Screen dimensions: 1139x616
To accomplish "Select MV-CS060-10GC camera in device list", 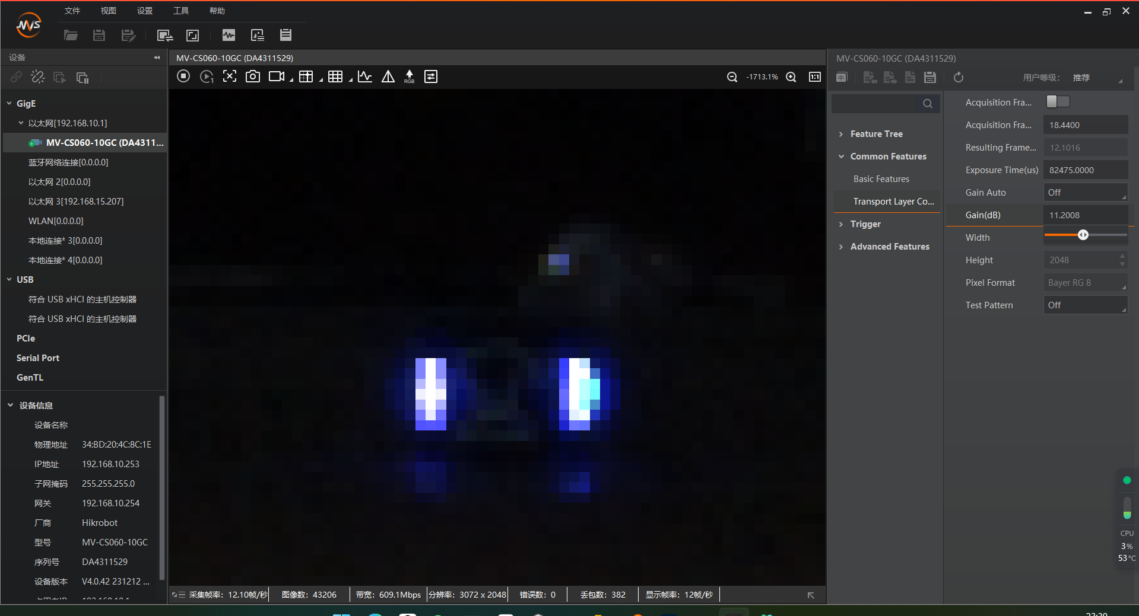I will [104, 143].
